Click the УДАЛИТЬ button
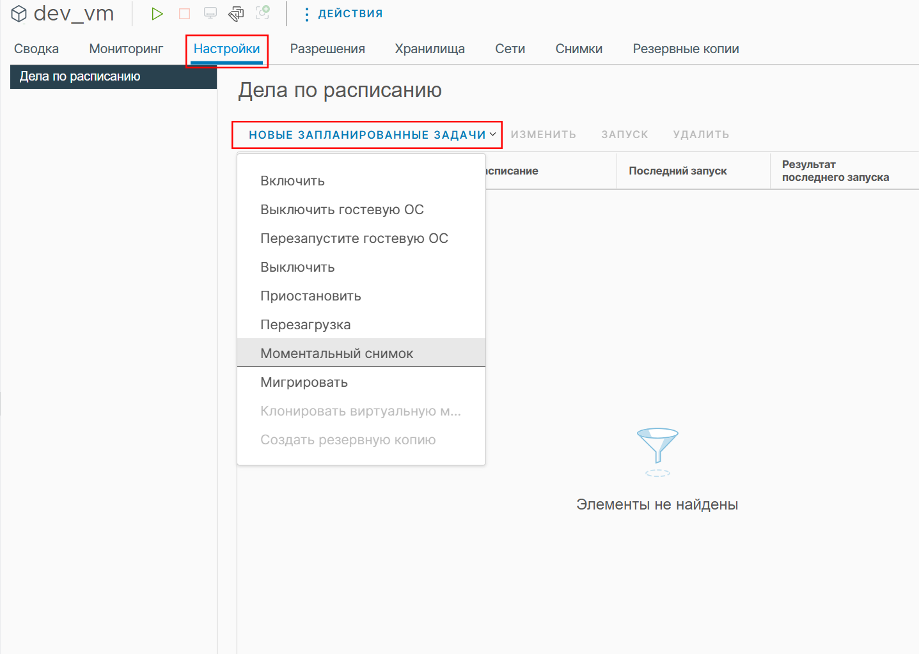919x654 pixels. click(701, 135)
